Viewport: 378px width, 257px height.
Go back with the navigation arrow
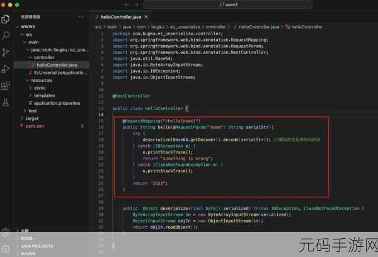click(x=127, y=4)
